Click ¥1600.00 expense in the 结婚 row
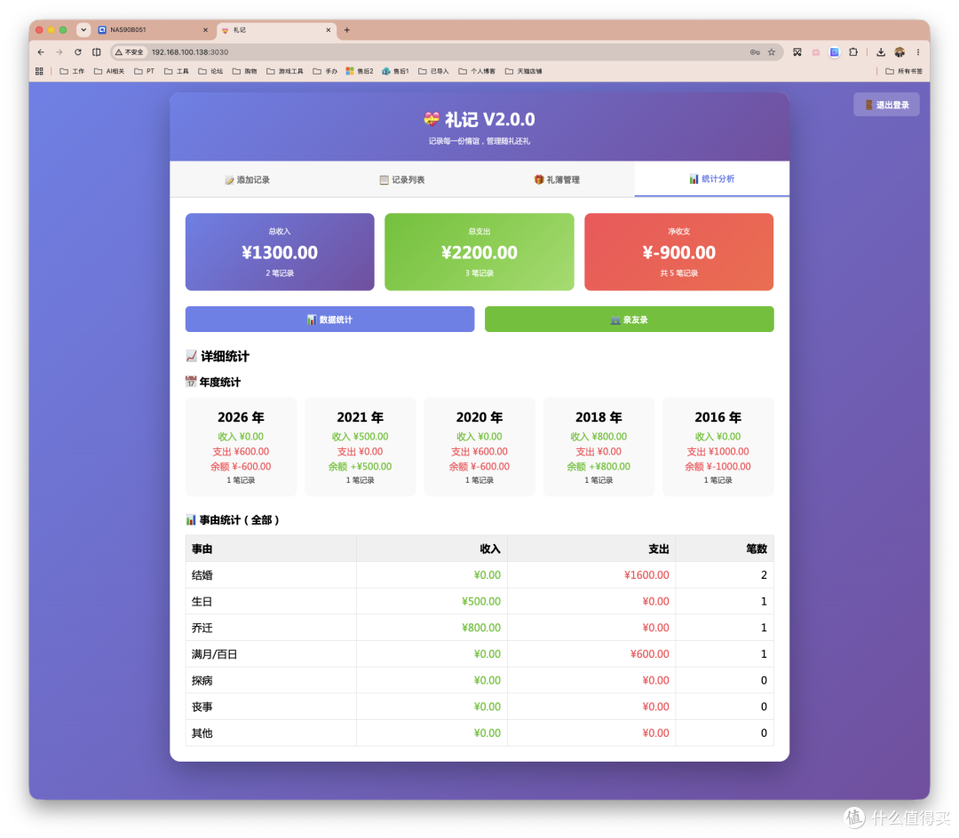This screenshot has height=838, width=959. (646, 575)
